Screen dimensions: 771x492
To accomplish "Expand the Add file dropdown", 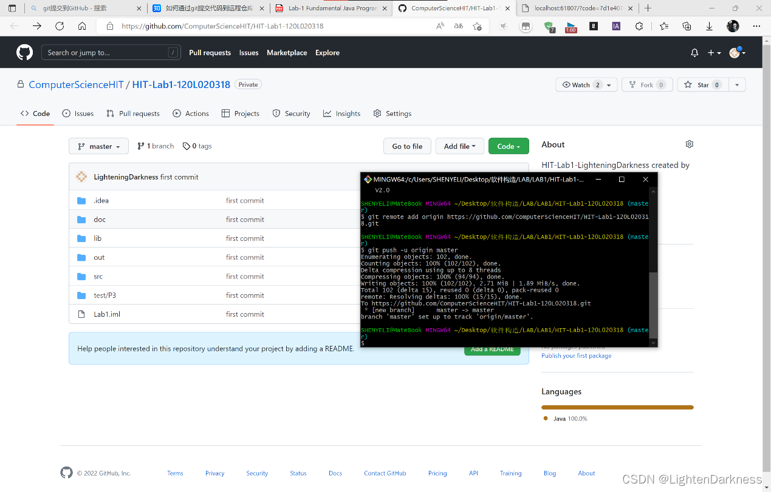I will tap(460, 146).
